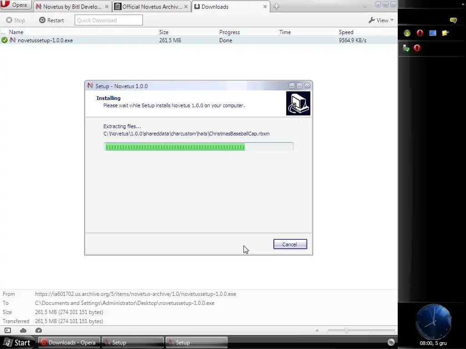Click the 261,5 MB size cell
This screenshot has width=466, height=349.
(170, 40)
